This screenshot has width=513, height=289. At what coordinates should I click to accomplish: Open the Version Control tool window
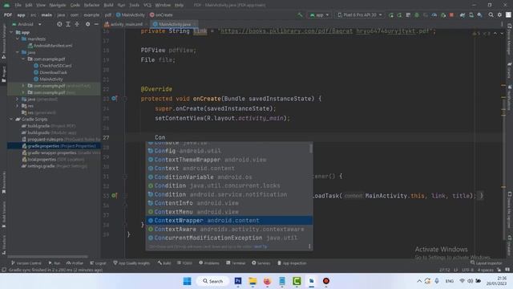(26, 263)
